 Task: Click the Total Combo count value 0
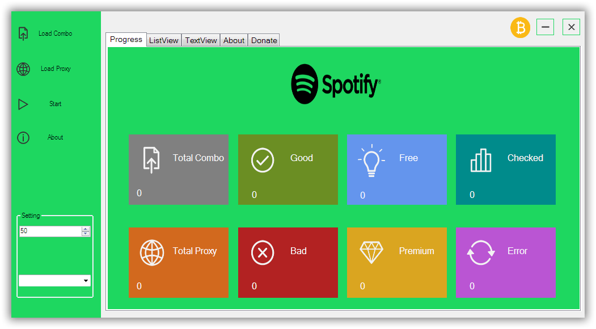click(139, 193)
